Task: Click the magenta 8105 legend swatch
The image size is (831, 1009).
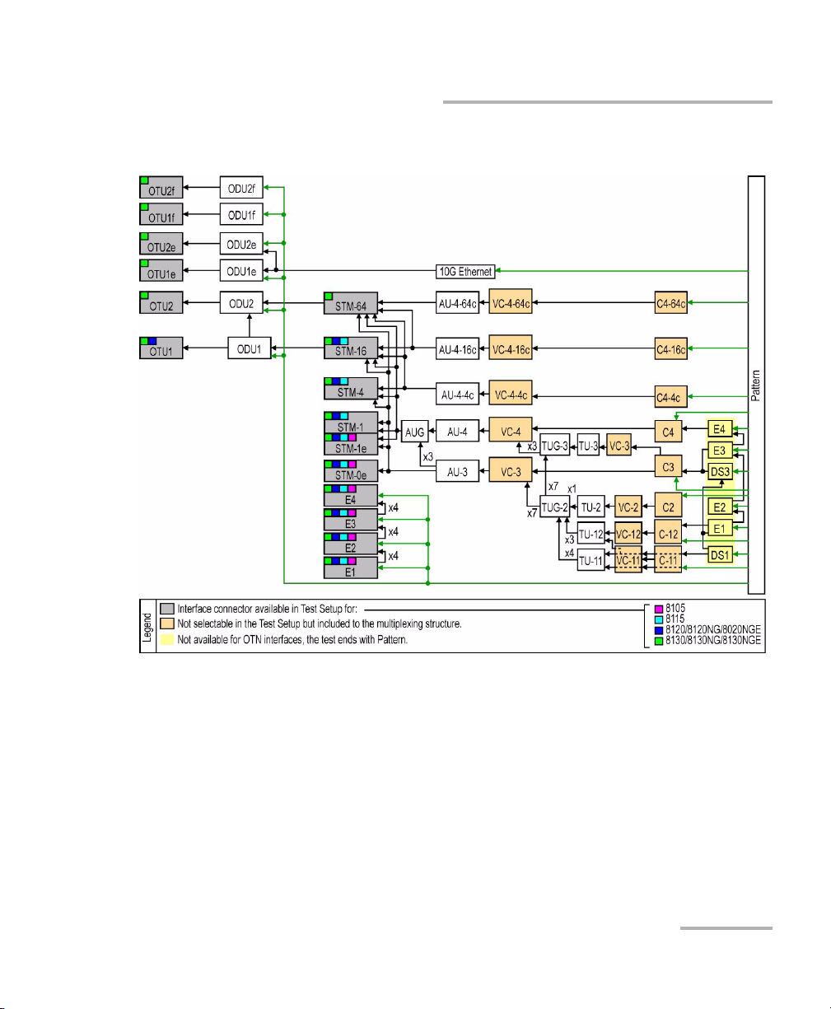Action: (658, 610)
